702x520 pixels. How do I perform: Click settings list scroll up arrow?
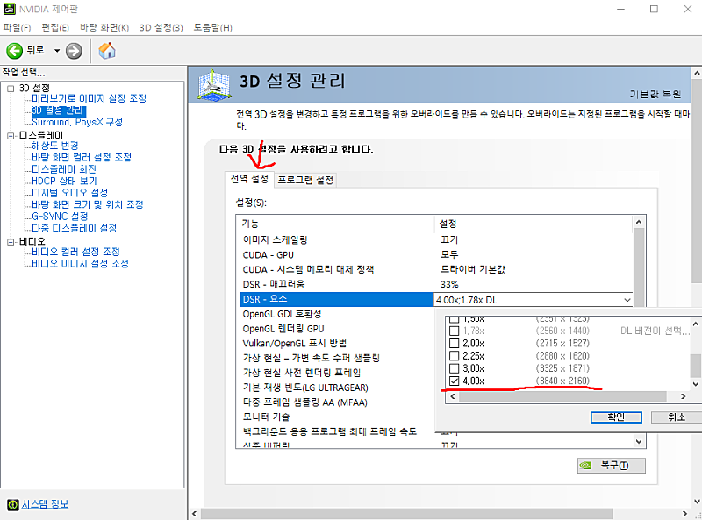(x=639, y=223)
